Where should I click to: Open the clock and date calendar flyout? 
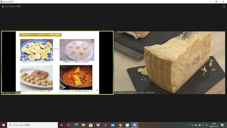(214, 125)
